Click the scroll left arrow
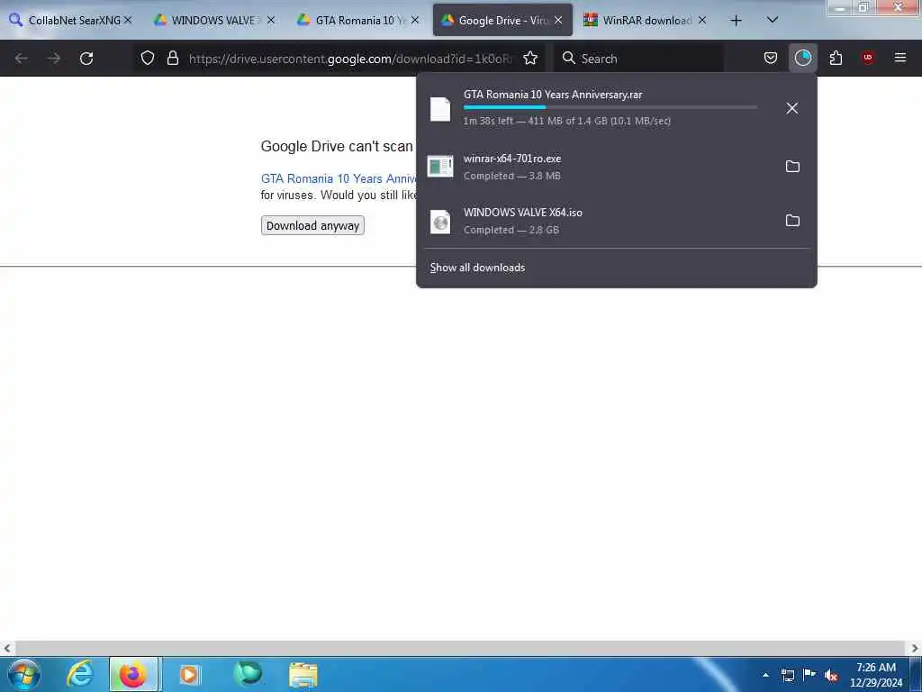 coord(7,649)
